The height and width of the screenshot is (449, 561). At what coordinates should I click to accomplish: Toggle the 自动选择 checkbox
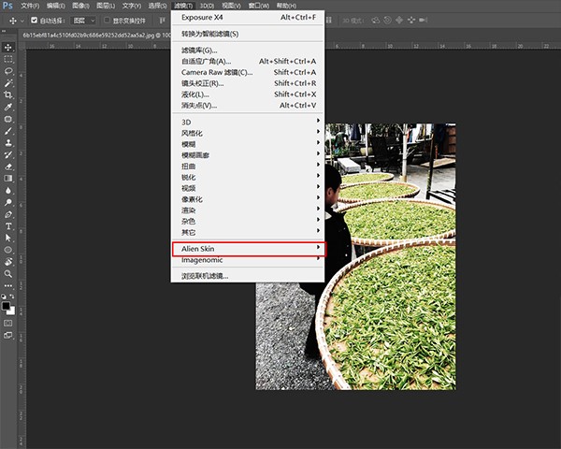click(35, 20)
